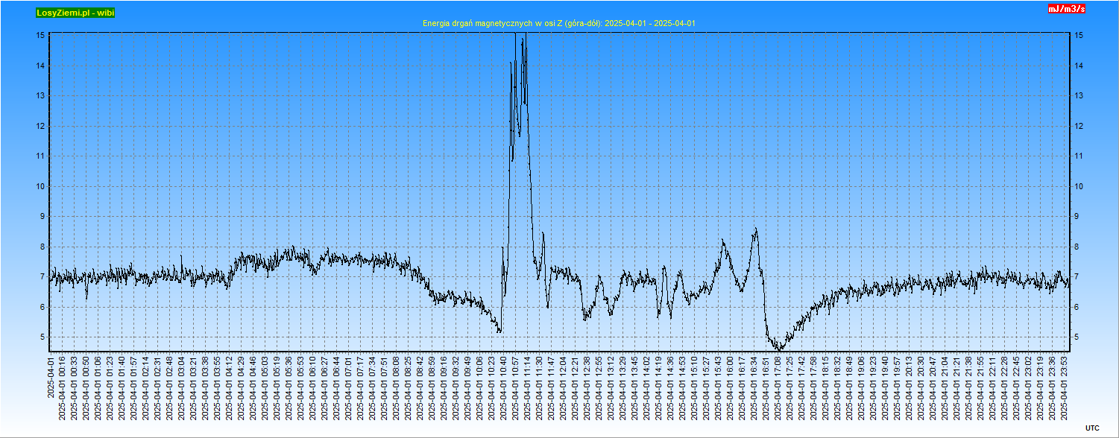Click the LosyZiemi.pl - wibi green label

[75, 13]
